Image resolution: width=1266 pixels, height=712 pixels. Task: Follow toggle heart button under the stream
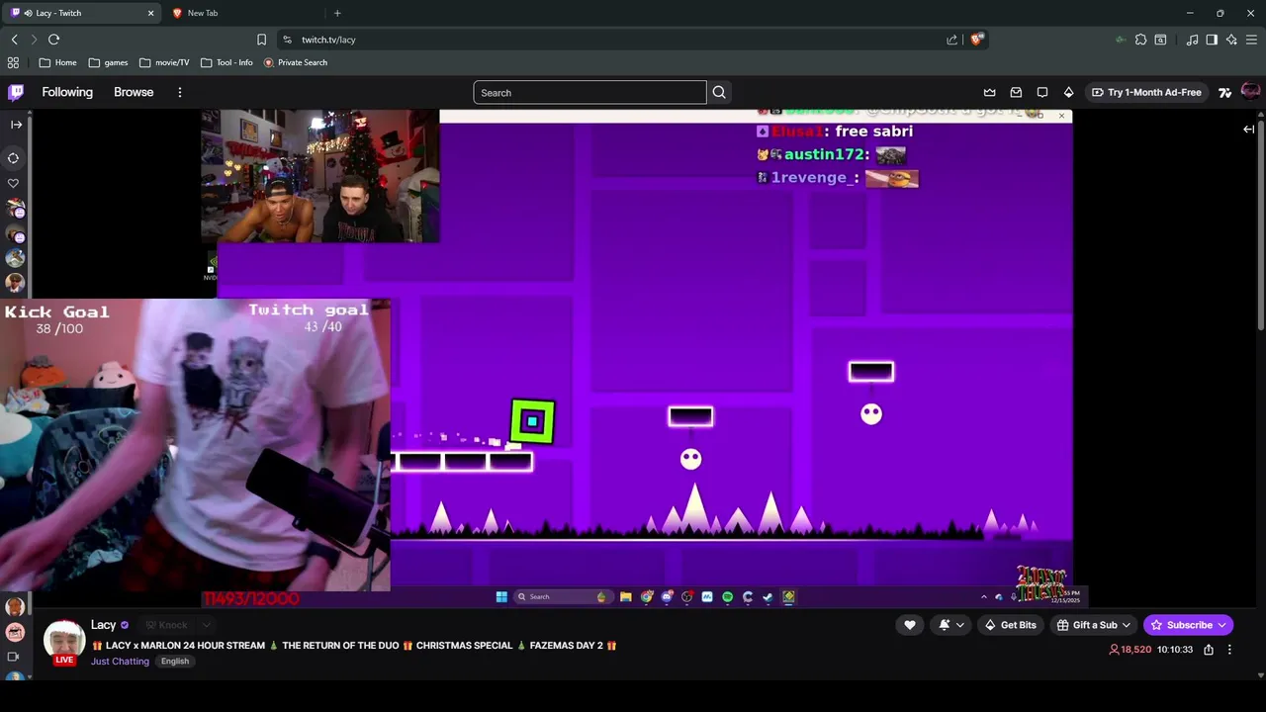click(x=910, y=625)
